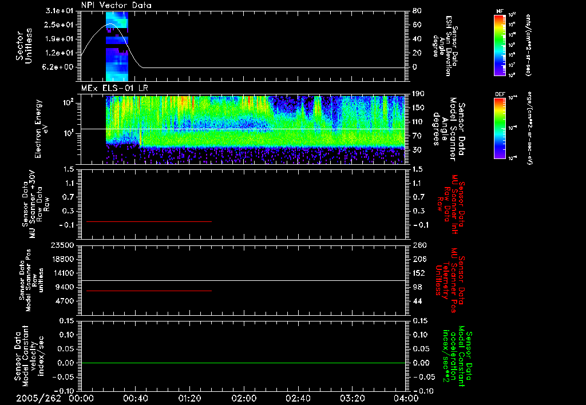Select the NF label above the color bar
Screen dimensions: 586x405
coord(500,11)
